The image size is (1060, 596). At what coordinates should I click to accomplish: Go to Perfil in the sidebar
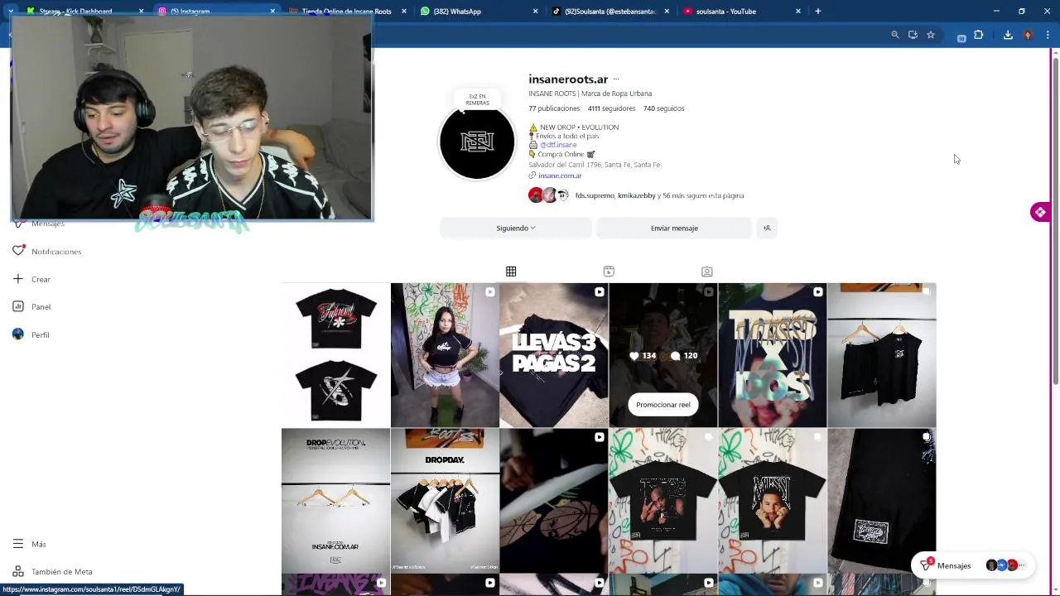coord(31,334)
